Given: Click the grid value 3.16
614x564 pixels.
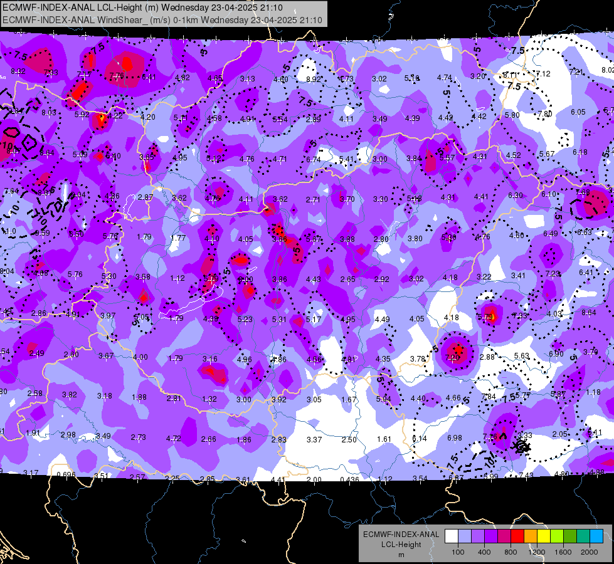Looking at the screenshot, I should click(210, 359).
